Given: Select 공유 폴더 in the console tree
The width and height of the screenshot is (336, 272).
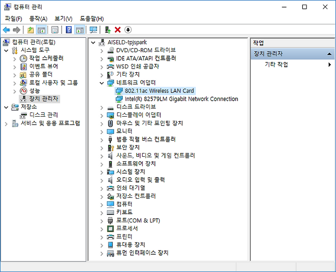Looking at the screenshot, I should click(x=41, y=75).
